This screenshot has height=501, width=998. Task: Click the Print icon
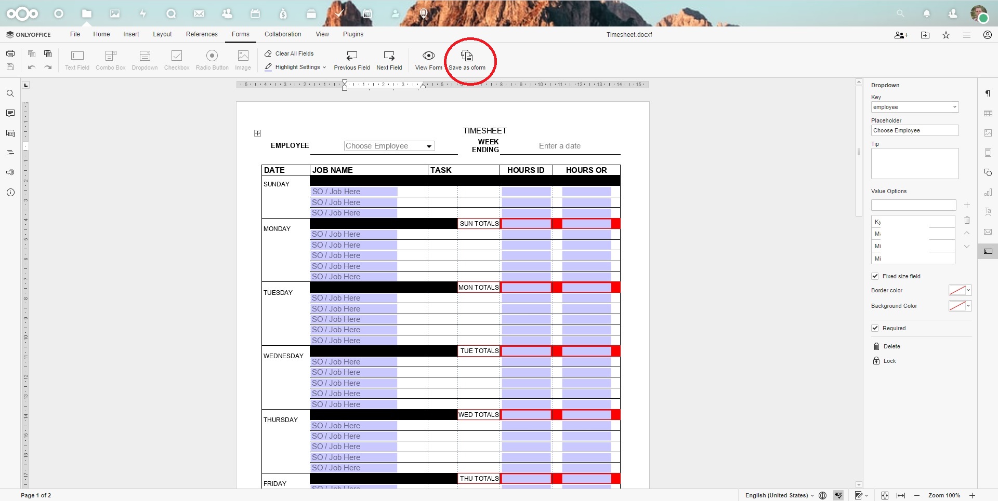coord(10,53)
